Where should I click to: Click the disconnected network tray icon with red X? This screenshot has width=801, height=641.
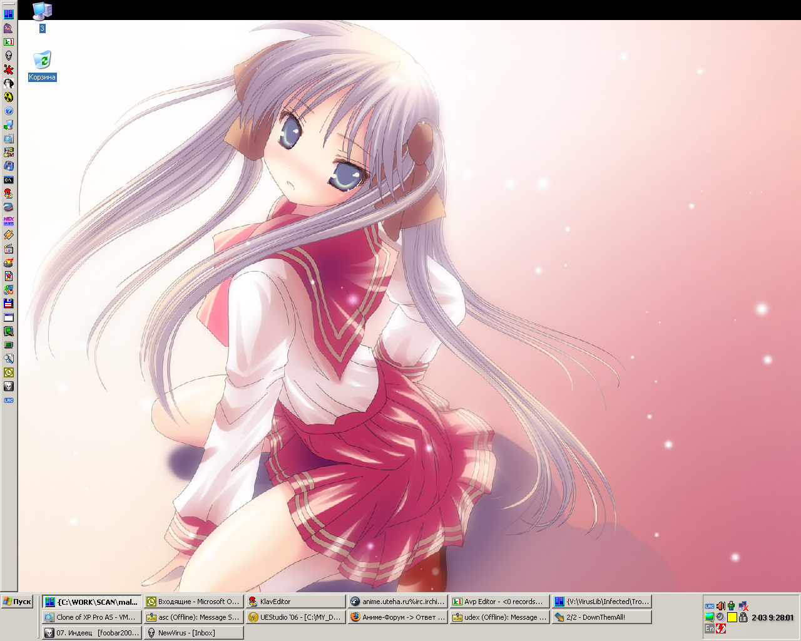tap(743, 606)
